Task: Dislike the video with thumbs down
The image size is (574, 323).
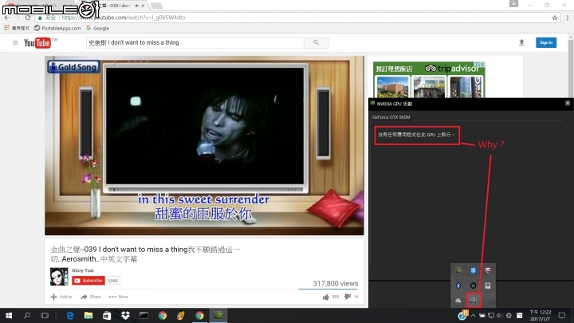Action: coord(347,296)
